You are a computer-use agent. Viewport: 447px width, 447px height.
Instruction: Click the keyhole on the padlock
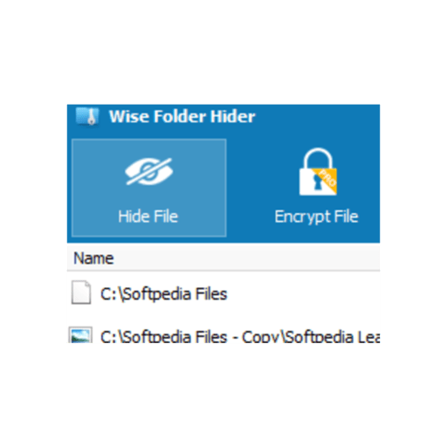point(316,182)
